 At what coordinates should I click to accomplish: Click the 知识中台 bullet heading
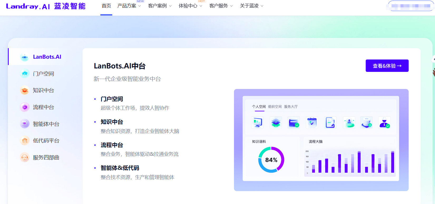(x=112, y=122)
